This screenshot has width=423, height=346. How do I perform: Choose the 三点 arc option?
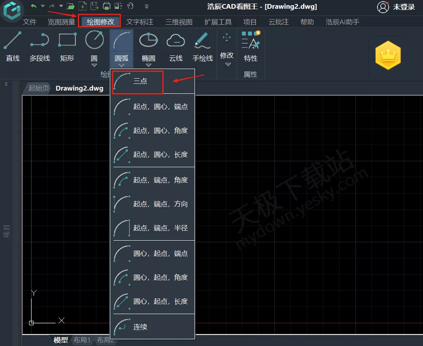coord(138,82)
